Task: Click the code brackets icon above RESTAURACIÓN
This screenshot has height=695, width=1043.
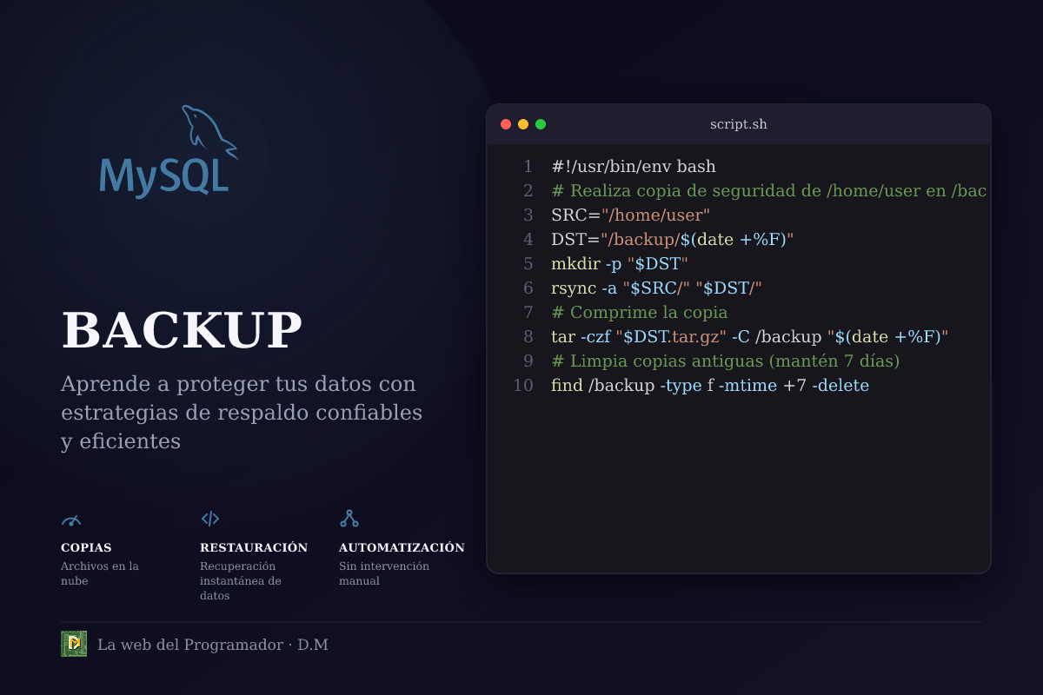Action: (210, 519)
